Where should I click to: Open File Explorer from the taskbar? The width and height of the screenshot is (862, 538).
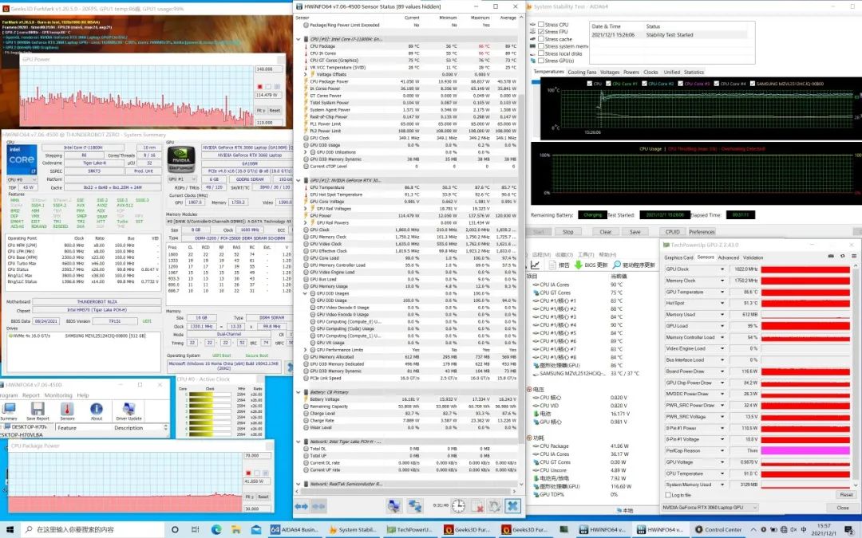pyautogui.click(x=235, y=530)
